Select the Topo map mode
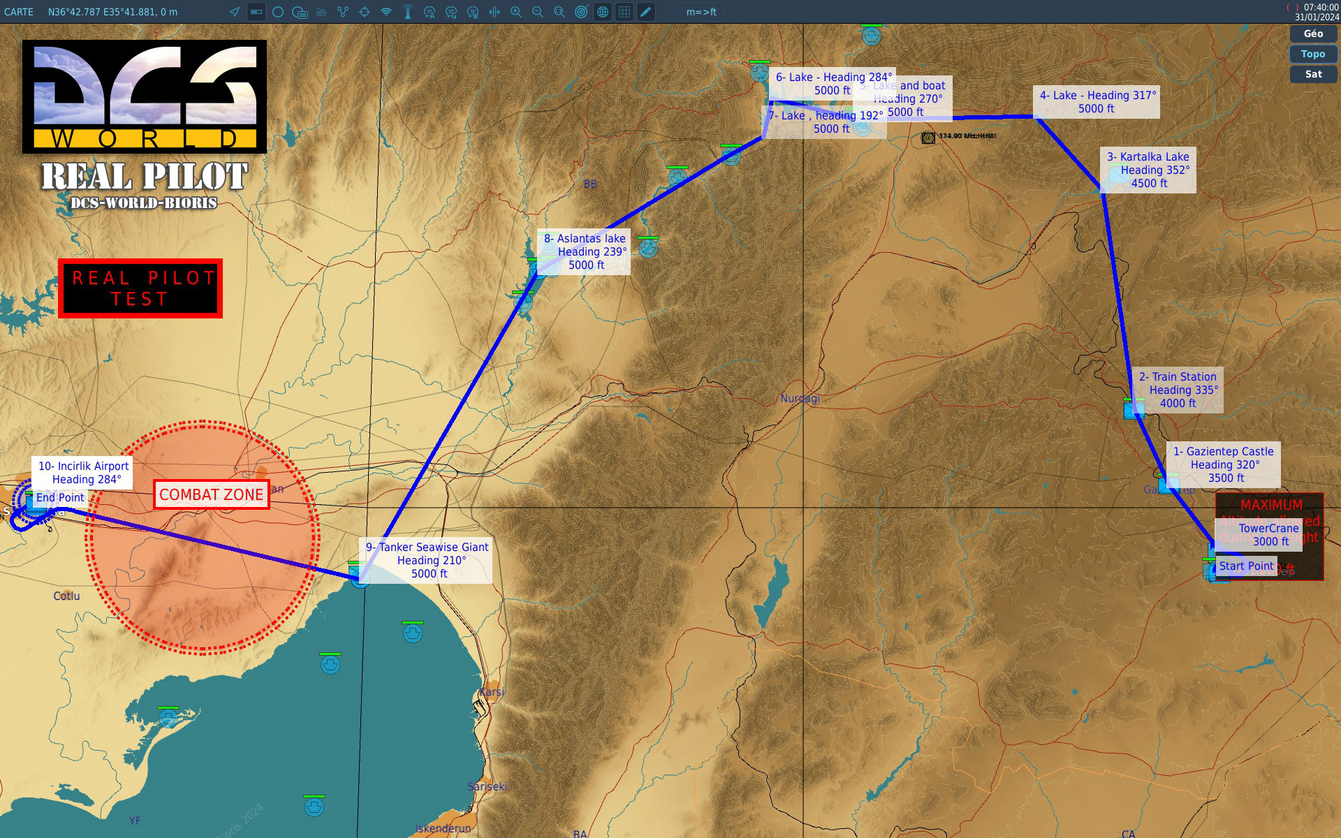The height and width of the screenshot is (838, 1341). pos(1313,54)
